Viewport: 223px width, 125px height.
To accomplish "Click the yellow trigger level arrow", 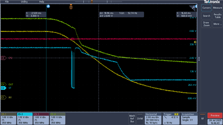I will (x=195, y=42).
